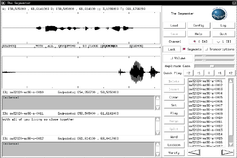
Task: Quick Play at +1
Action: tap(220, 73)
